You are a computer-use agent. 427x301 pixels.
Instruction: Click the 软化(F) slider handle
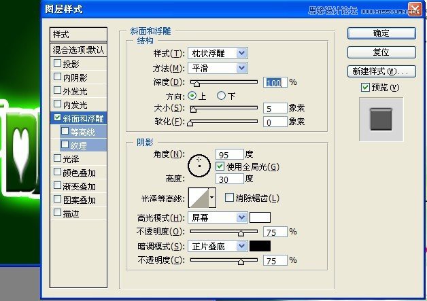190,123
